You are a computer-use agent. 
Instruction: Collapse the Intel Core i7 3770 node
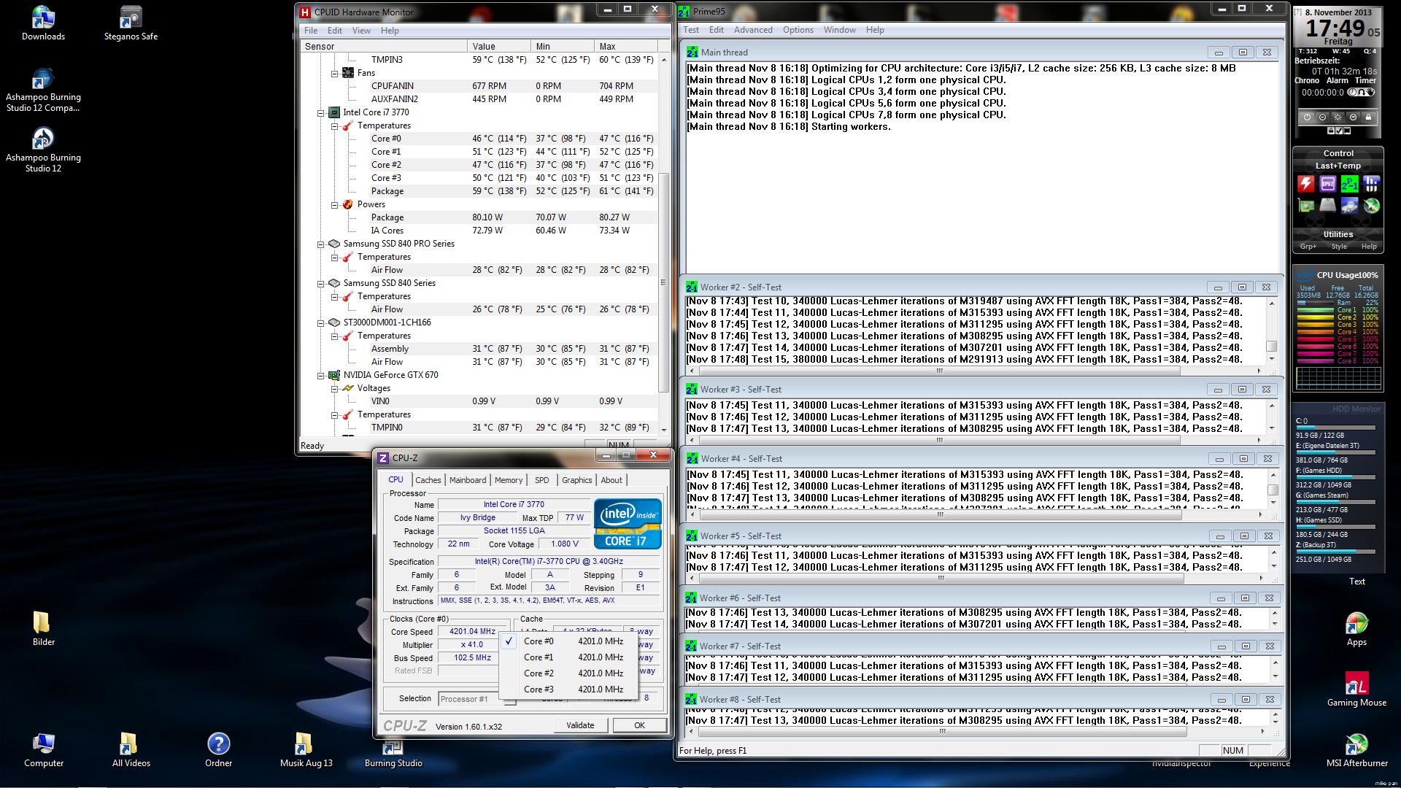point(320,112)
